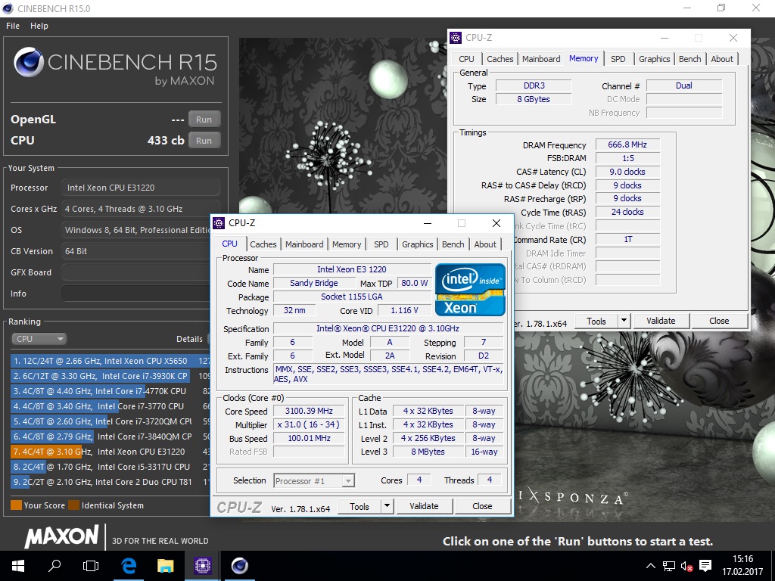775x581 pixels.
Task: Launch Edge browser from taskbar
Action: (129, 566)
